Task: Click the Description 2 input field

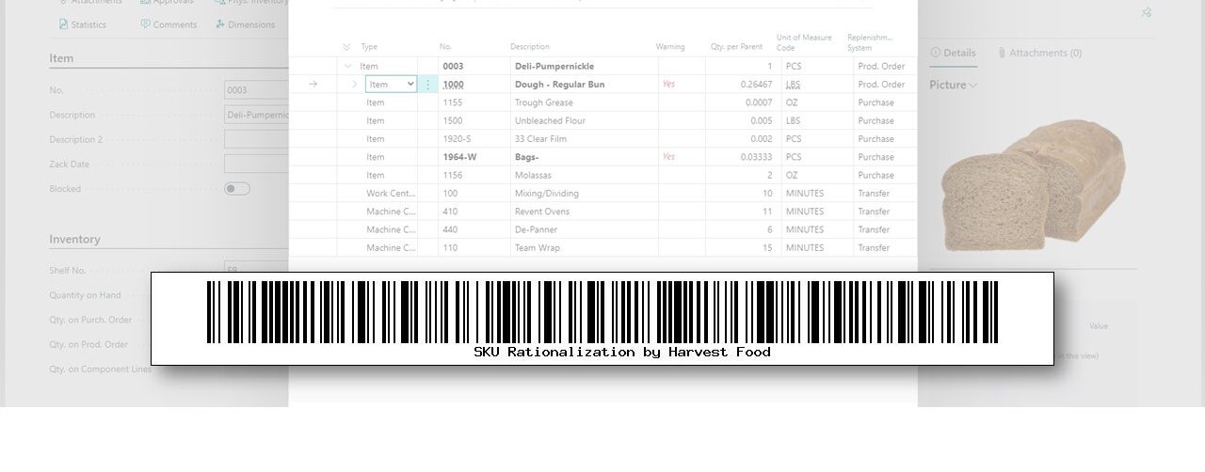Action: tap(256, 139)
